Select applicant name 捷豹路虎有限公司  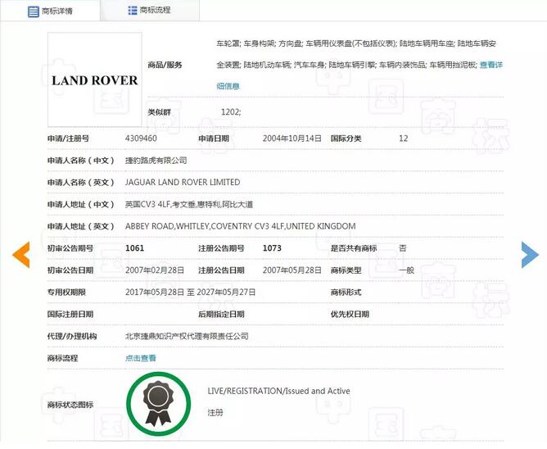(156, 161)
